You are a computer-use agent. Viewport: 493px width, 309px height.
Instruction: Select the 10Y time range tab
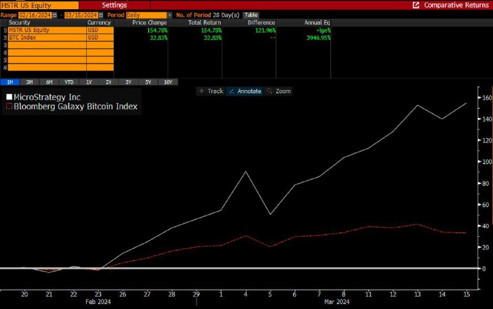tap(168, 82)
